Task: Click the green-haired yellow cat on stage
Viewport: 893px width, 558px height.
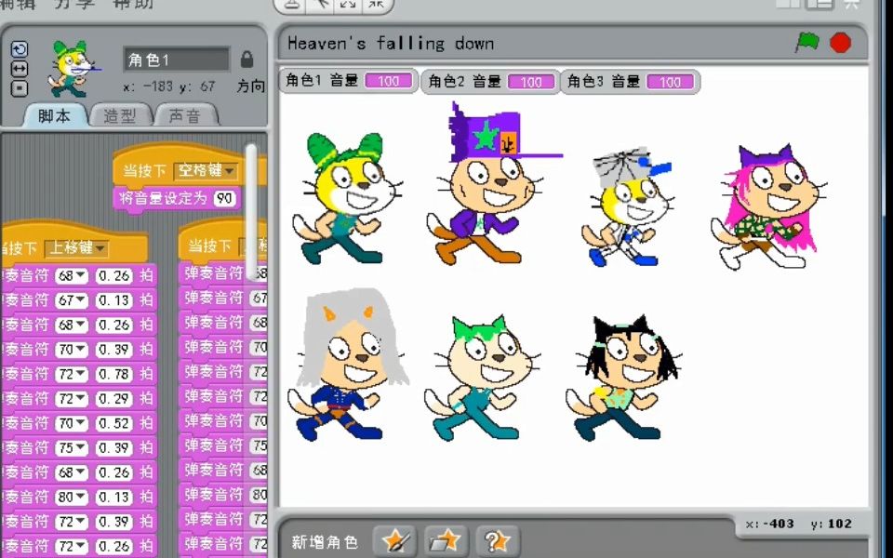Action: pos(347,198)
